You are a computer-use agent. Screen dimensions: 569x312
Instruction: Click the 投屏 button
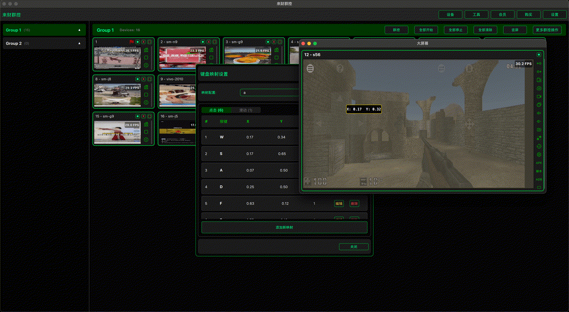(515, 30)
